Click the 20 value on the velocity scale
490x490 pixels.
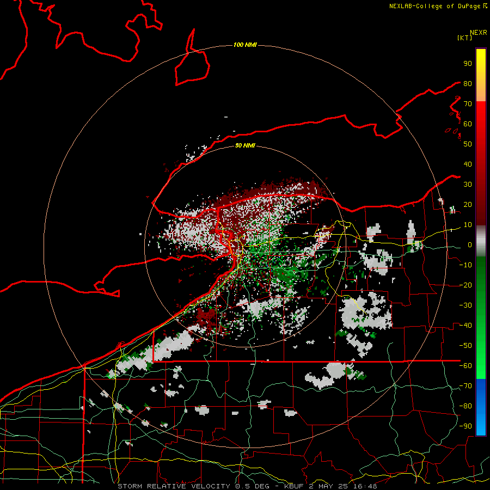(x=468, y=204)
